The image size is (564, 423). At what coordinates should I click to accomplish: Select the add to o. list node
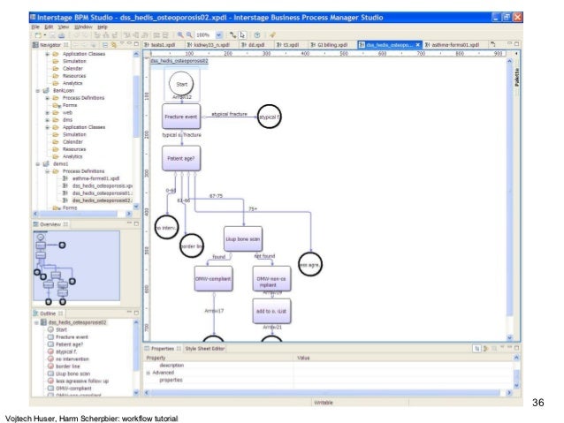(x=271, y=311)
